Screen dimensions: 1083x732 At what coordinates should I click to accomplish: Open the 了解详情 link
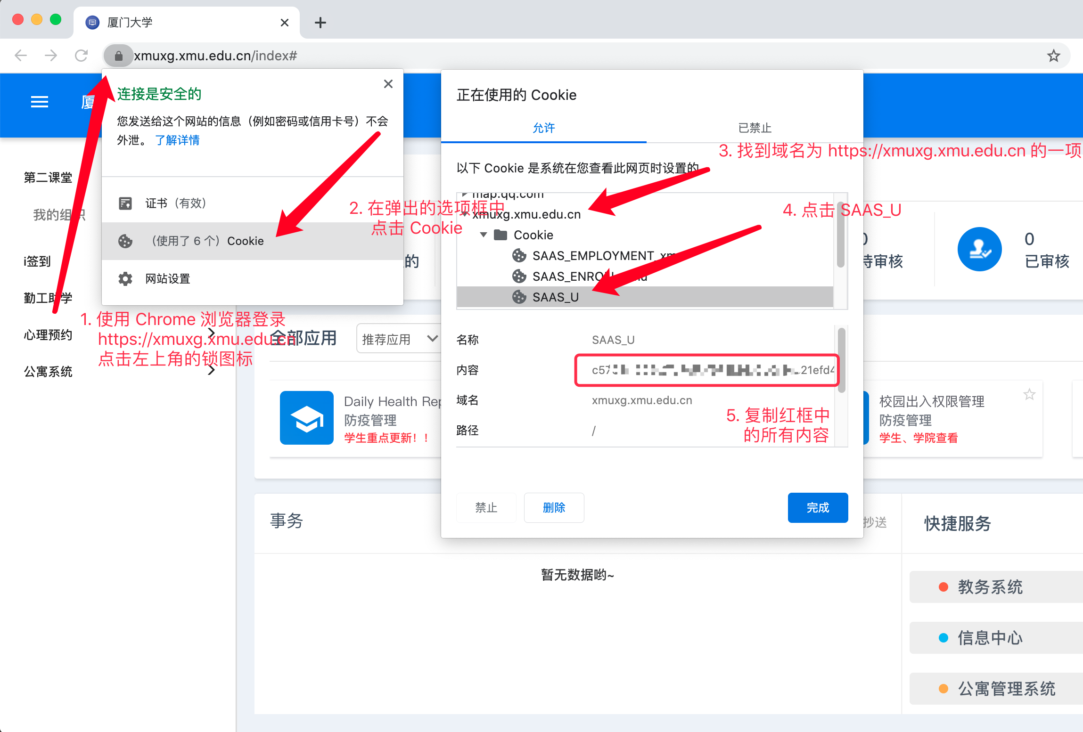pos(177,140)
